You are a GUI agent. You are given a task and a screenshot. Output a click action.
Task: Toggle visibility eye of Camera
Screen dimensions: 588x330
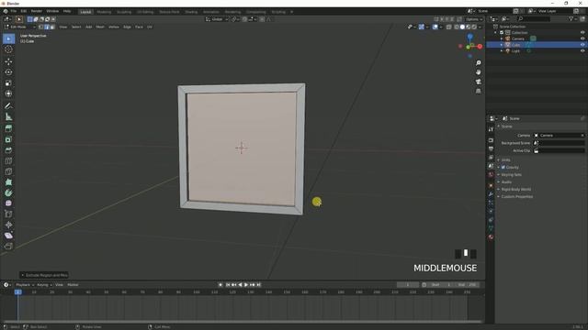[582, 38]
